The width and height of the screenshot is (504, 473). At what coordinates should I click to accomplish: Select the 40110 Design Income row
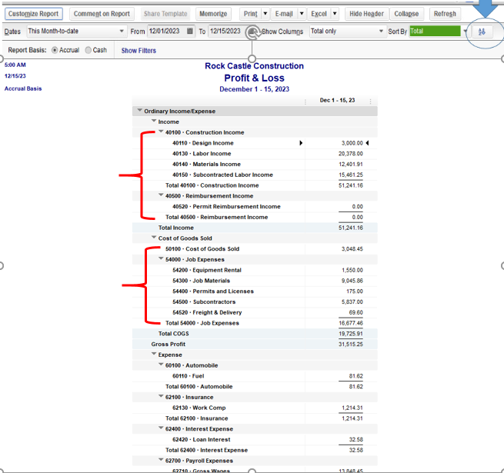pos(255,143)
